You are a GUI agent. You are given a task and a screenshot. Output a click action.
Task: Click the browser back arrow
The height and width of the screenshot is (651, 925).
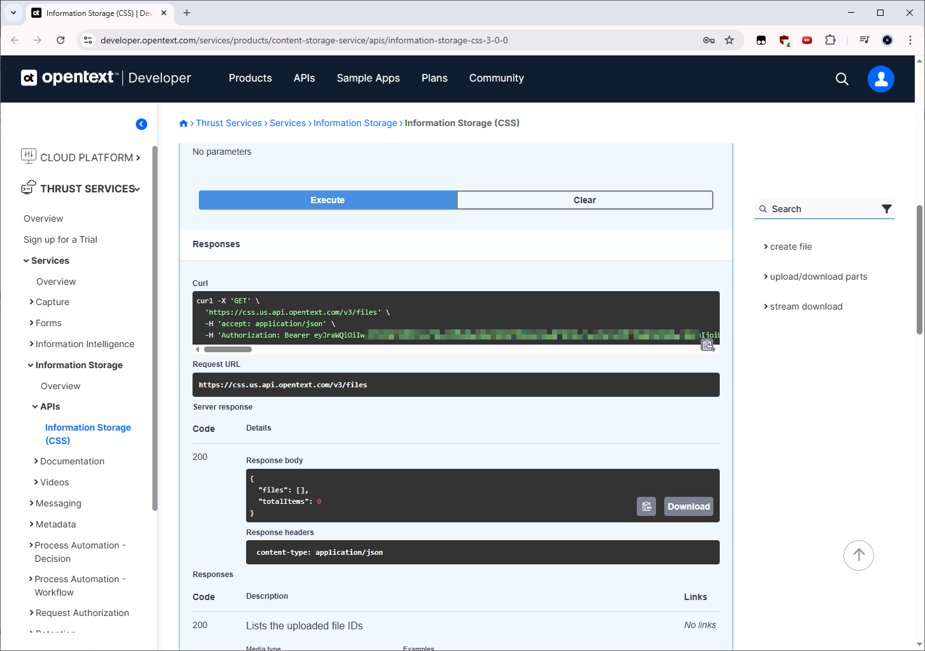(15, 40)
